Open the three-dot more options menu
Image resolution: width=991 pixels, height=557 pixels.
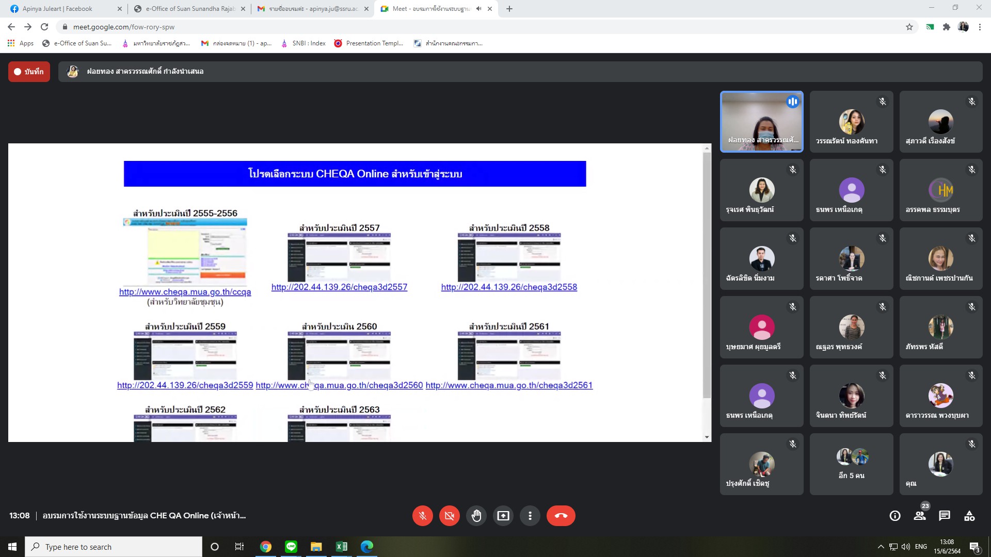530,516
